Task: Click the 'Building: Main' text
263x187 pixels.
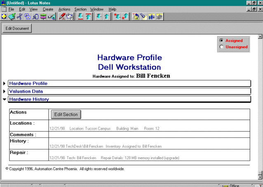Action: pos(127,128)
